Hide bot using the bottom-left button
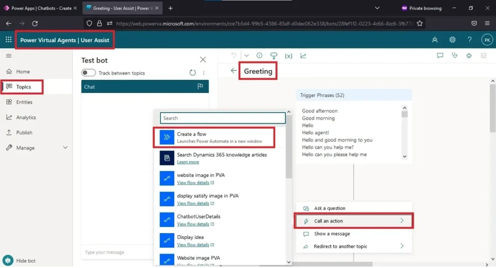This screenshot has height=268, width=496. click(19, 260)
